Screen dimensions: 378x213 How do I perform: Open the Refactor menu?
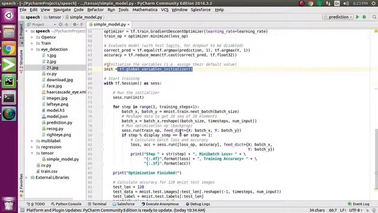point(95,9)
